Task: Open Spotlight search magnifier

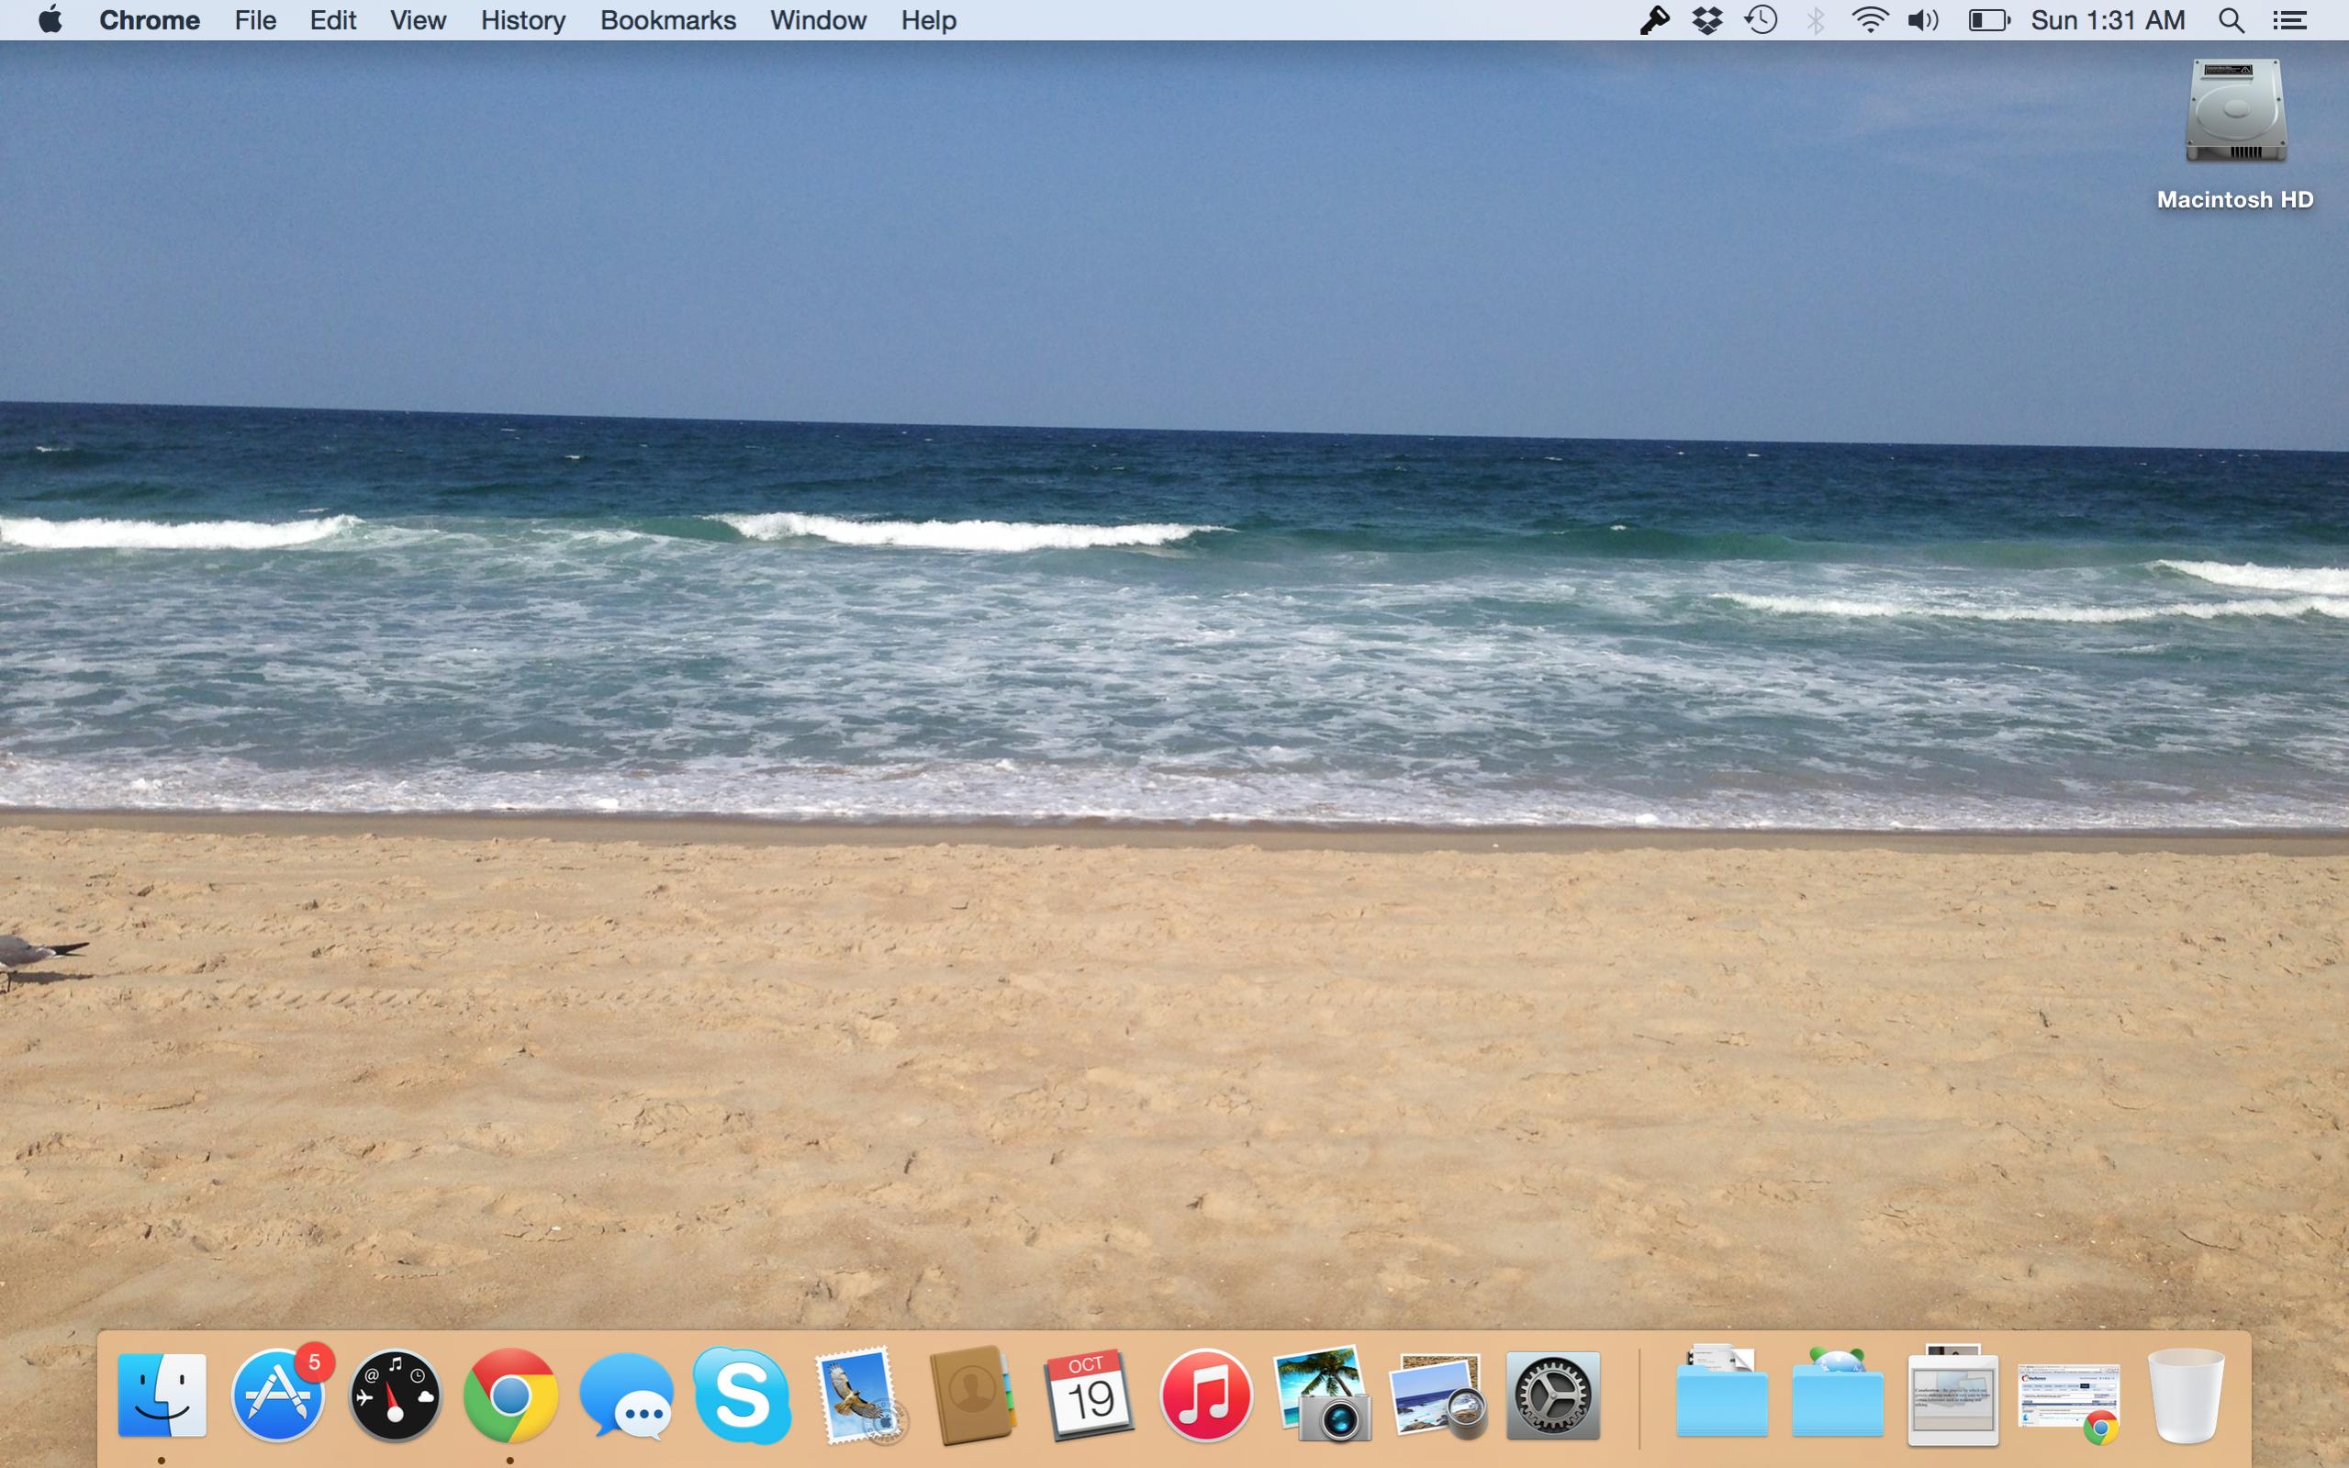Action: [2231, 20]
